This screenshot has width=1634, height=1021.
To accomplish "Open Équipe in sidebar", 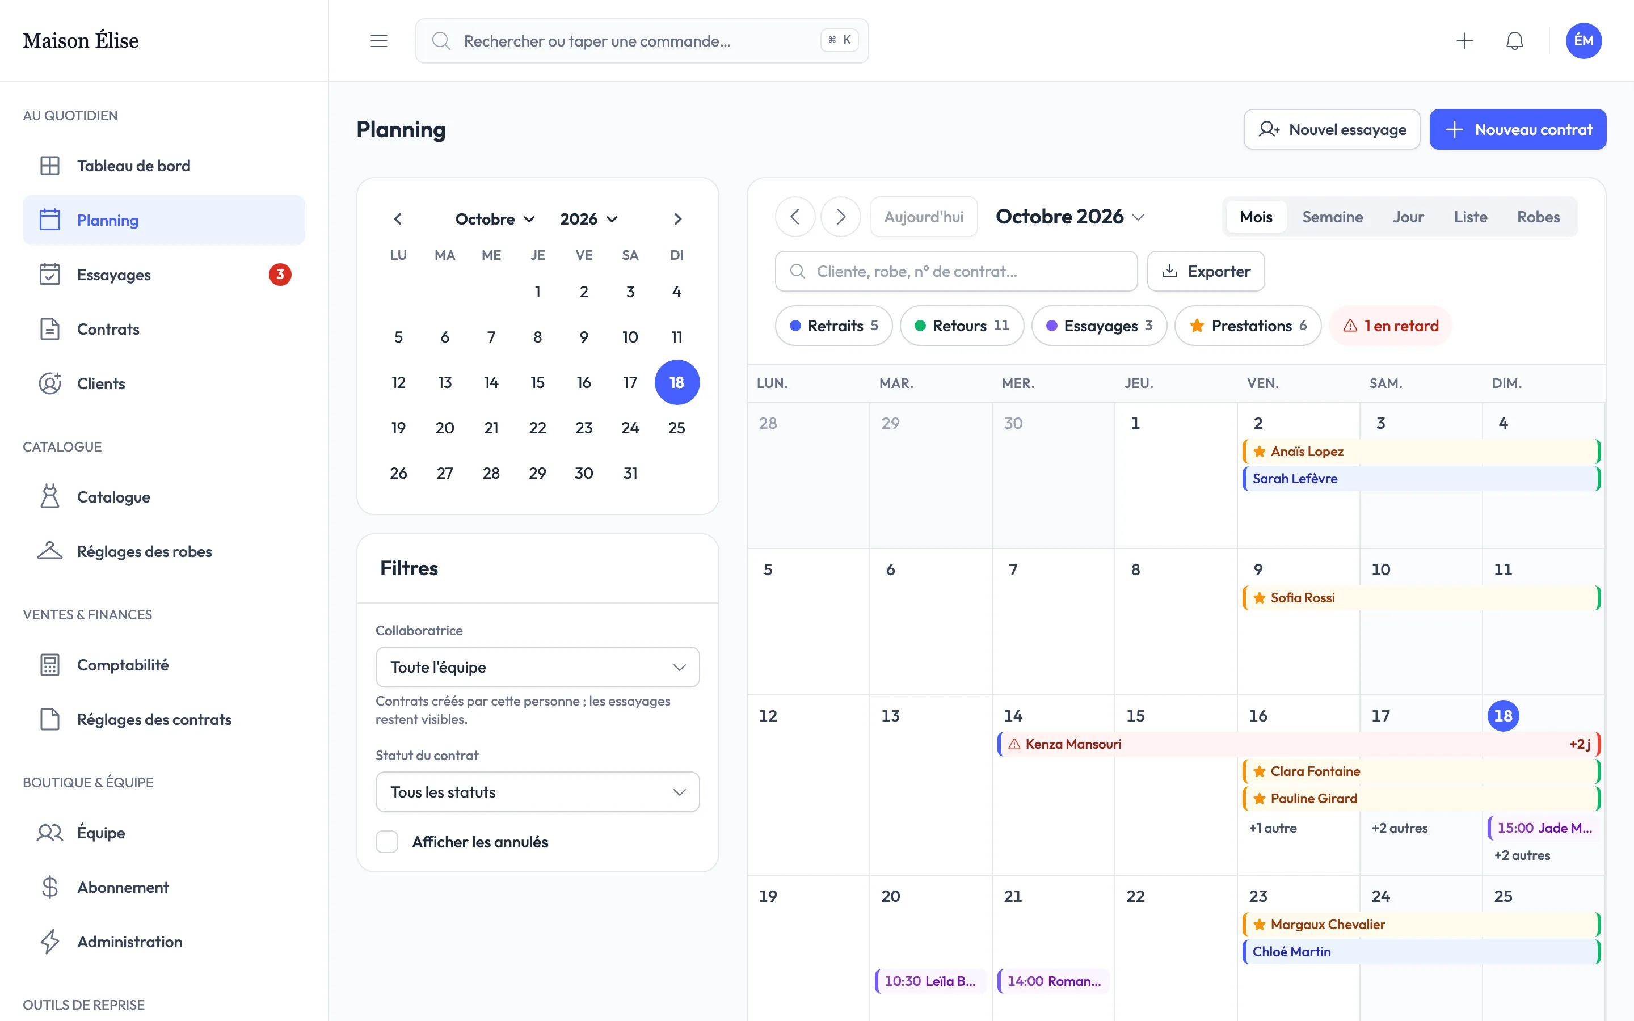I will coord(163,833).
